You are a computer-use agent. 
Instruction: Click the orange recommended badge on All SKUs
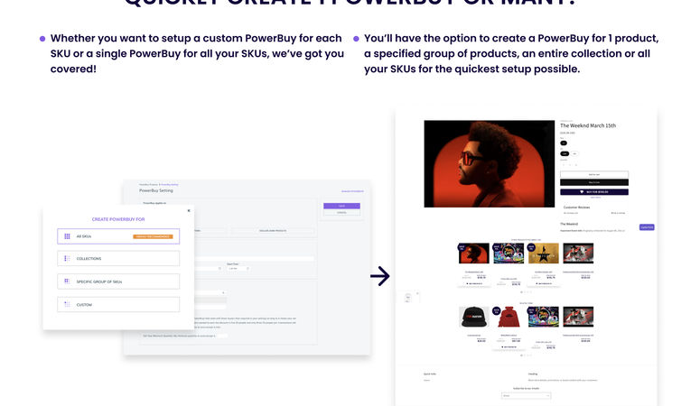[x=153, y=236]
